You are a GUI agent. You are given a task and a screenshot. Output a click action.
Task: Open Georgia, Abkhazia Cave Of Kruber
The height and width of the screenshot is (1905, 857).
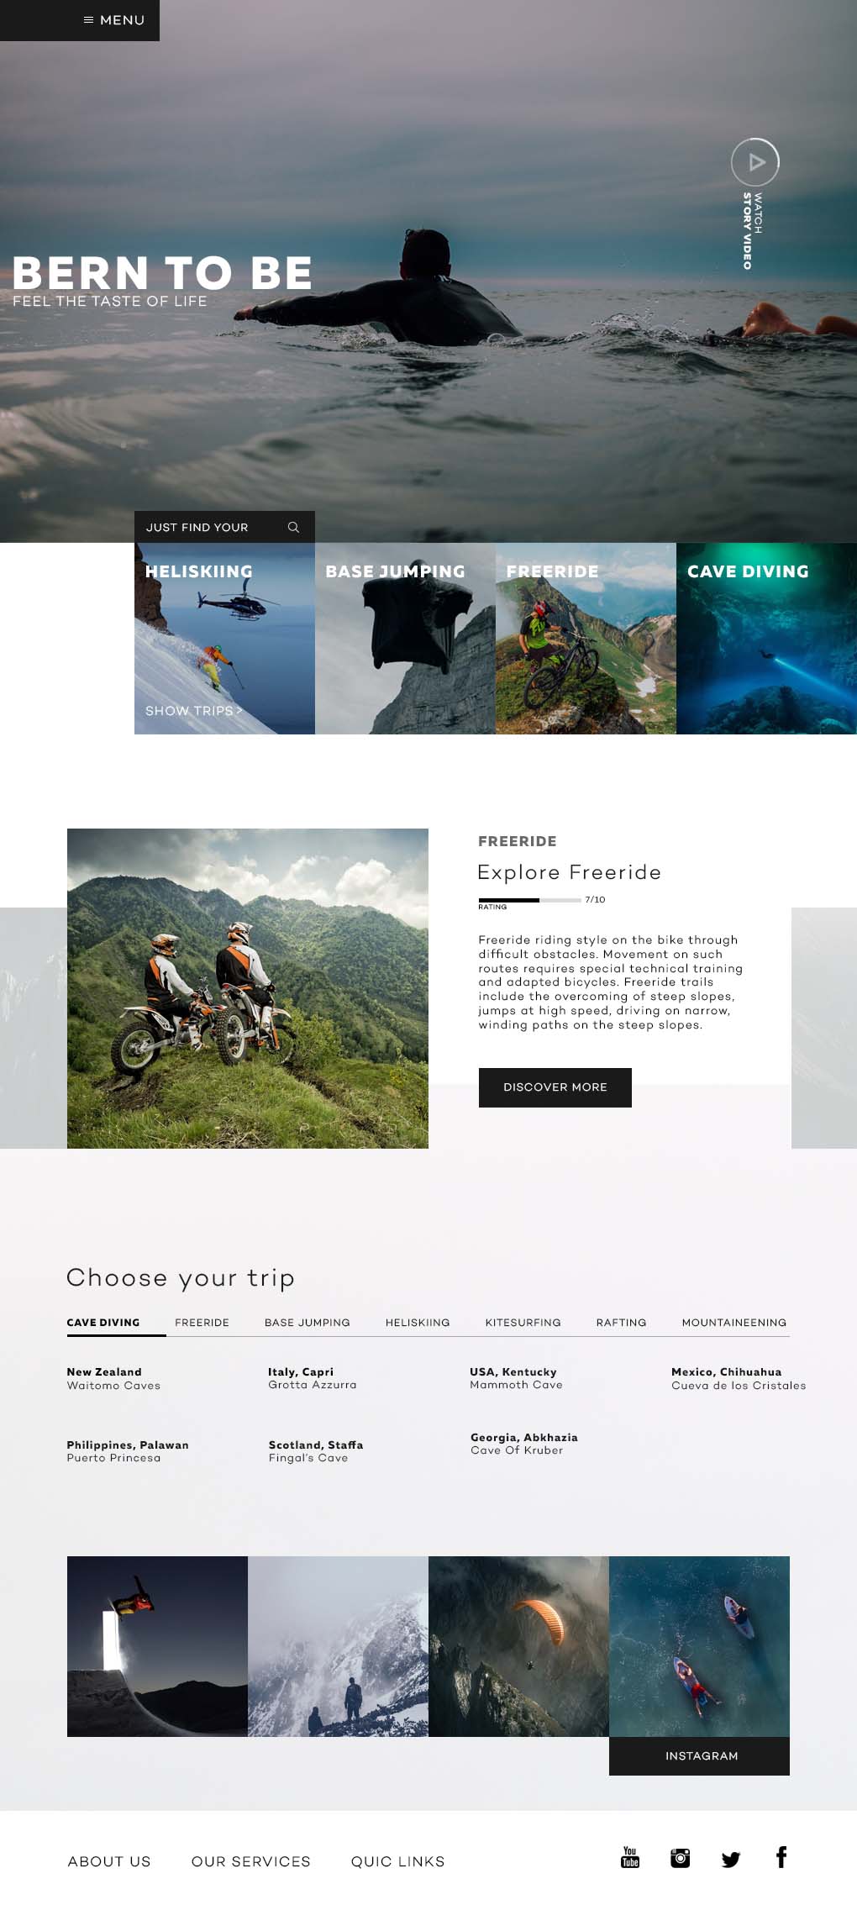click(524, 1444)
